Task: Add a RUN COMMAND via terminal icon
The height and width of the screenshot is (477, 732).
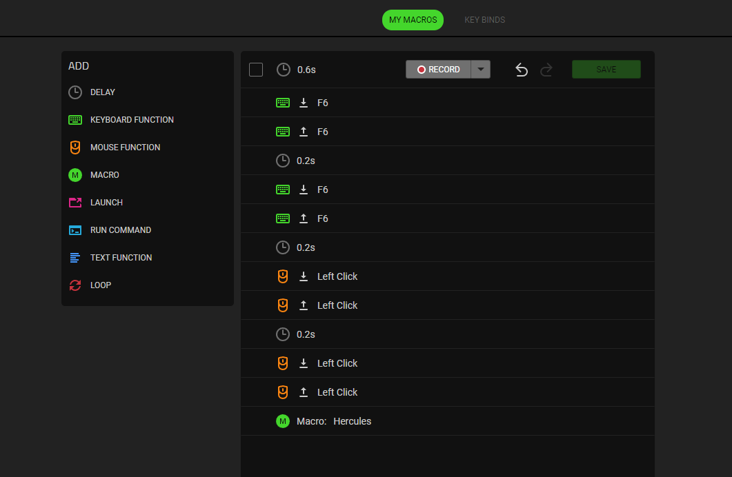Action: coord(75,230)
